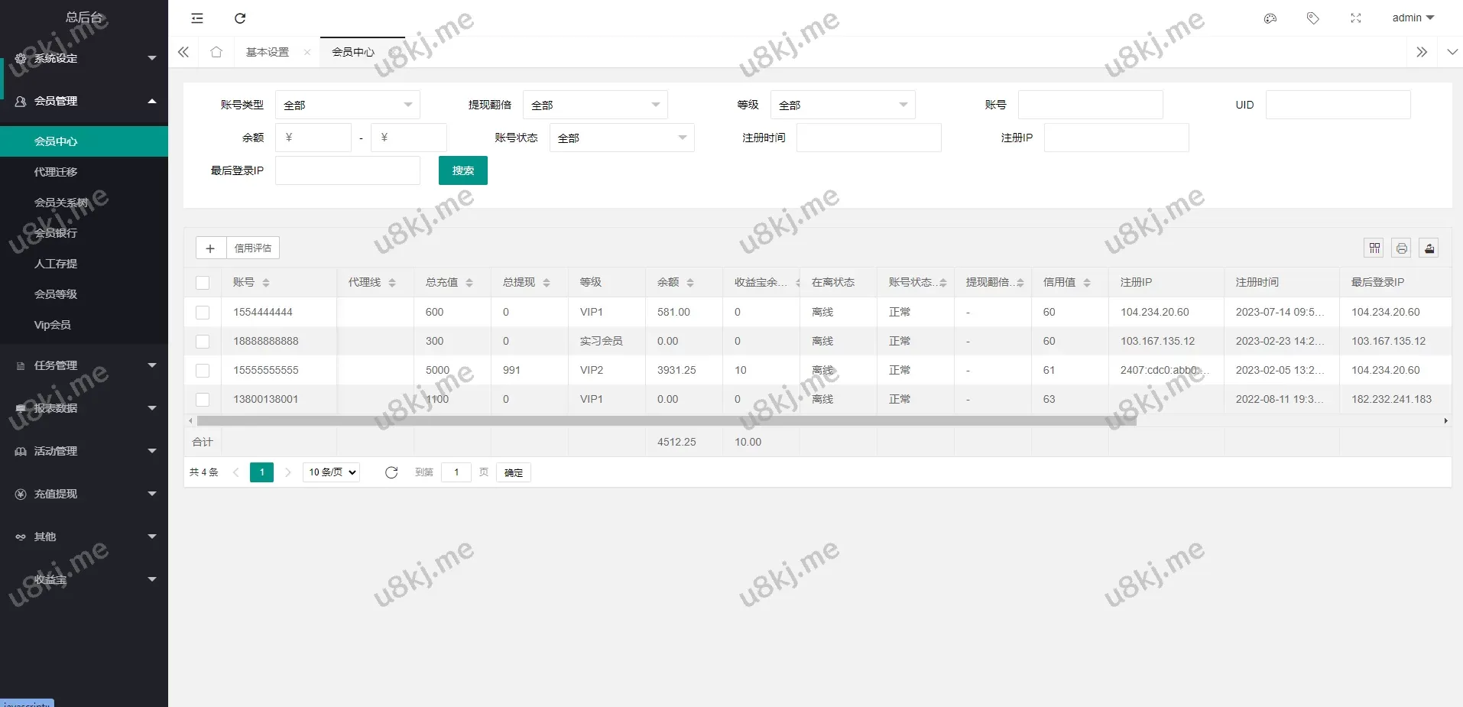The width and height of the screenshot is (1463, 707).
Task: Open 会员等级 in the sidebar
Action: tap(56, 294)
